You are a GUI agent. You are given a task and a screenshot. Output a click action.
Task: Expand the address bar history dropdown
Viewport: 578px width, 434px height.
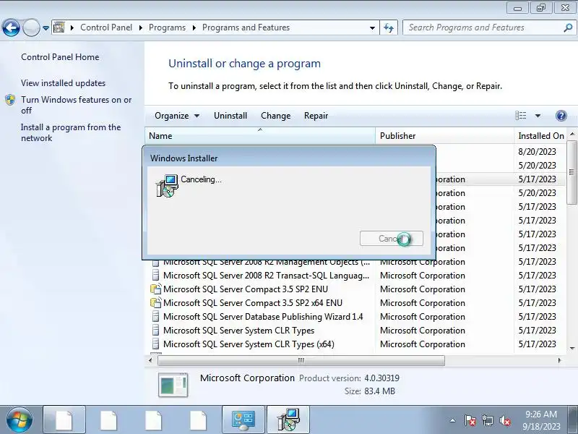pos(372,27)
